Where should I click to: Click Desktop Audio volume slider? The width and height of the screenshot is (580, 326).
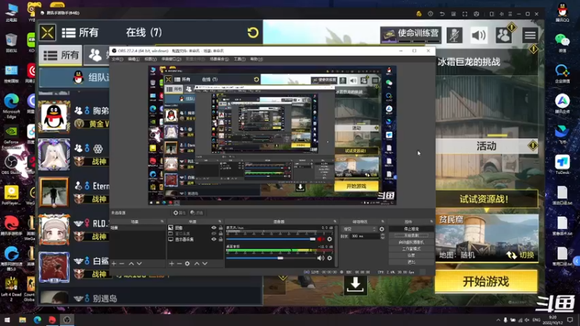point(272,258)
